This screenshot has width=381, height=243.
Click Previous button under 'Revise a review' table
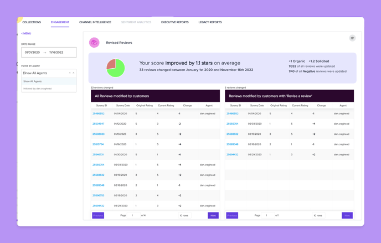[232, 215]
